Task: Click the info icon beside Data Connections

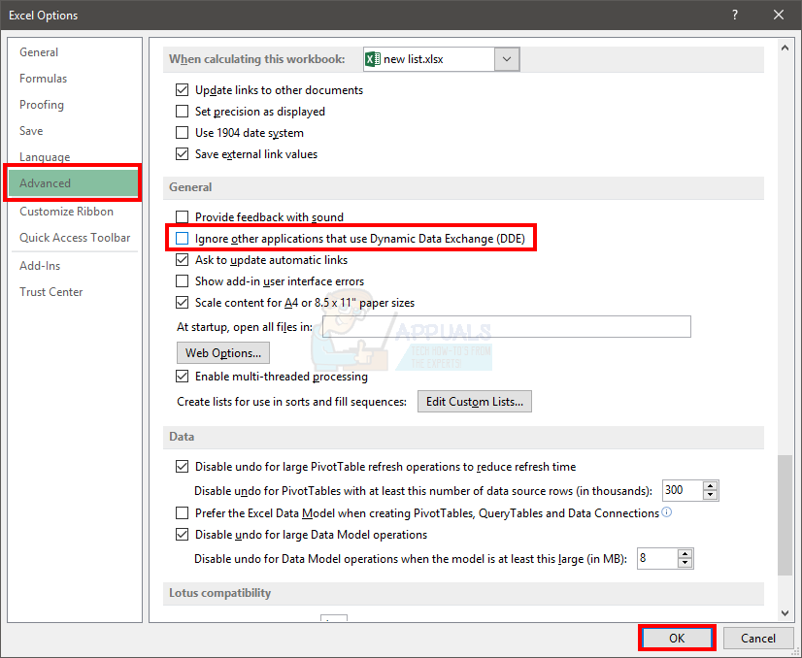Action: 666,511
